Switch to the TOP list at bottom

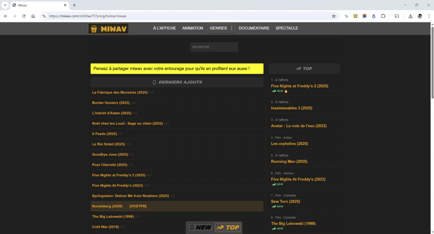(228, 227)
